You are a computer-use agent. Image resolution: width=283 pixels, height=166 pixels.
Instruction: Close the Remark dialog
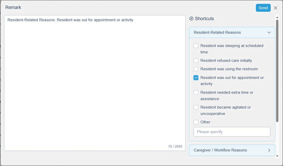(276, 8)
